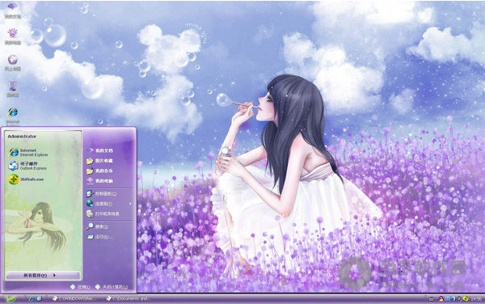Click the 注销 (Log Off) button
This screenshot has height=304, width=485.
[80, 287]
